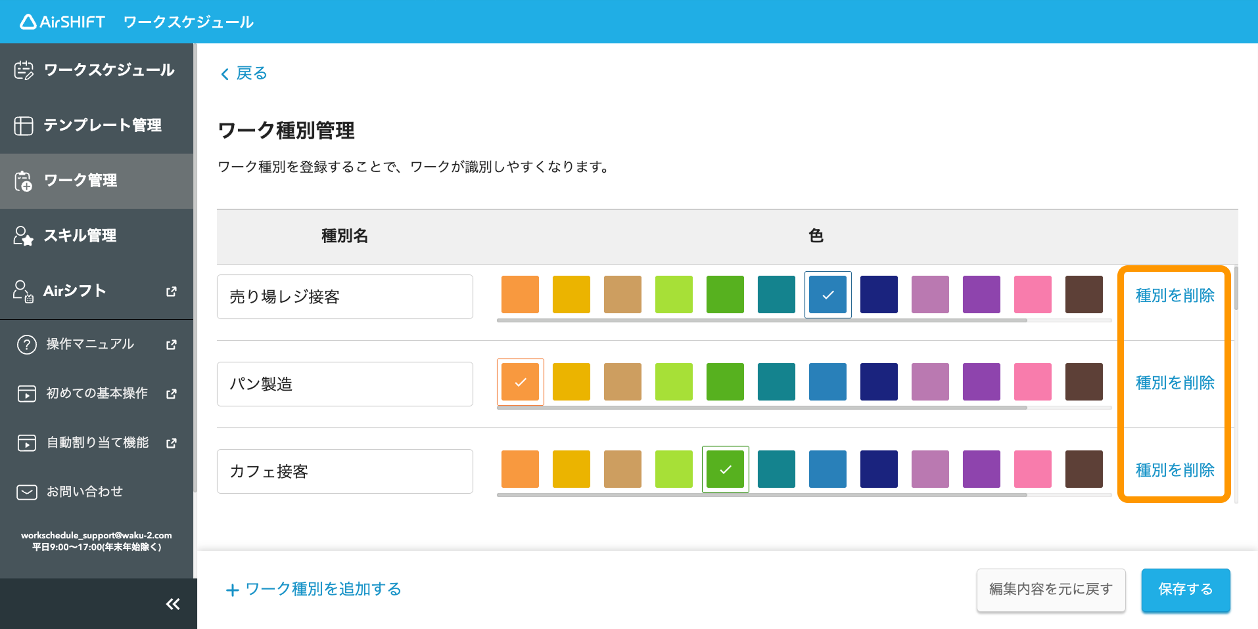
Task: Pick yellow color for 売り場レジ接客
Action: (x=571, y=294)
